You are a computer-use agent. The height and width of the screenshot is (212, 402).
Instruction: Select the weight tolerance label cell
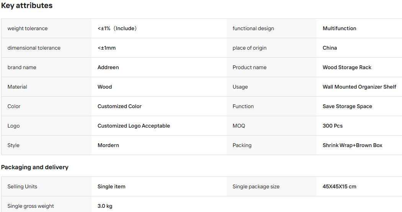tap(46, 28)
